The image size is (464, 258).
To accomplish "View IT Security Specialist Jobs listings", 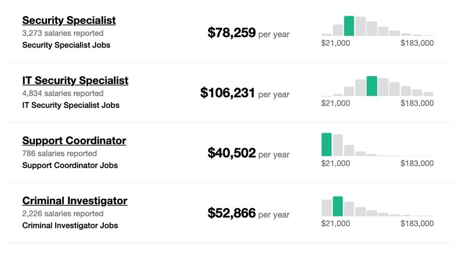I will 71,105.
